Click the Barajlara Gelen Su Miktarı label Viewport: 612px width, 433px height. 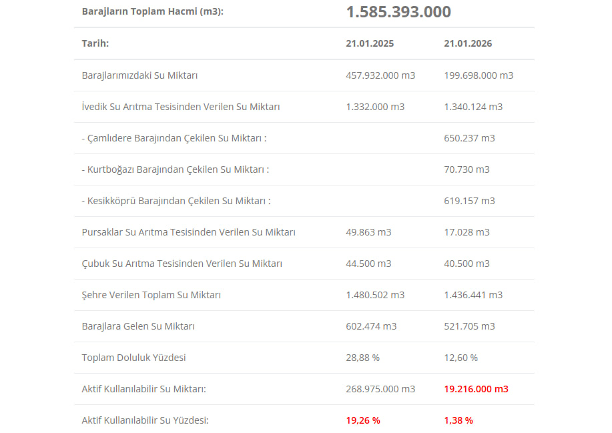(x=138, y=326)
